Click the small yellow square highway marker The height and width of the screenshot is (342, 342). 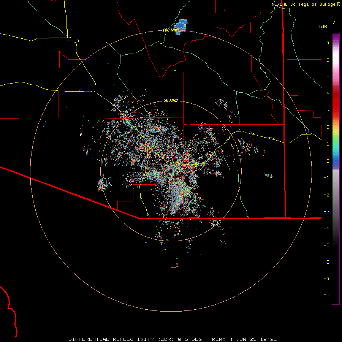pyautogui.click(x=69, y=39)
